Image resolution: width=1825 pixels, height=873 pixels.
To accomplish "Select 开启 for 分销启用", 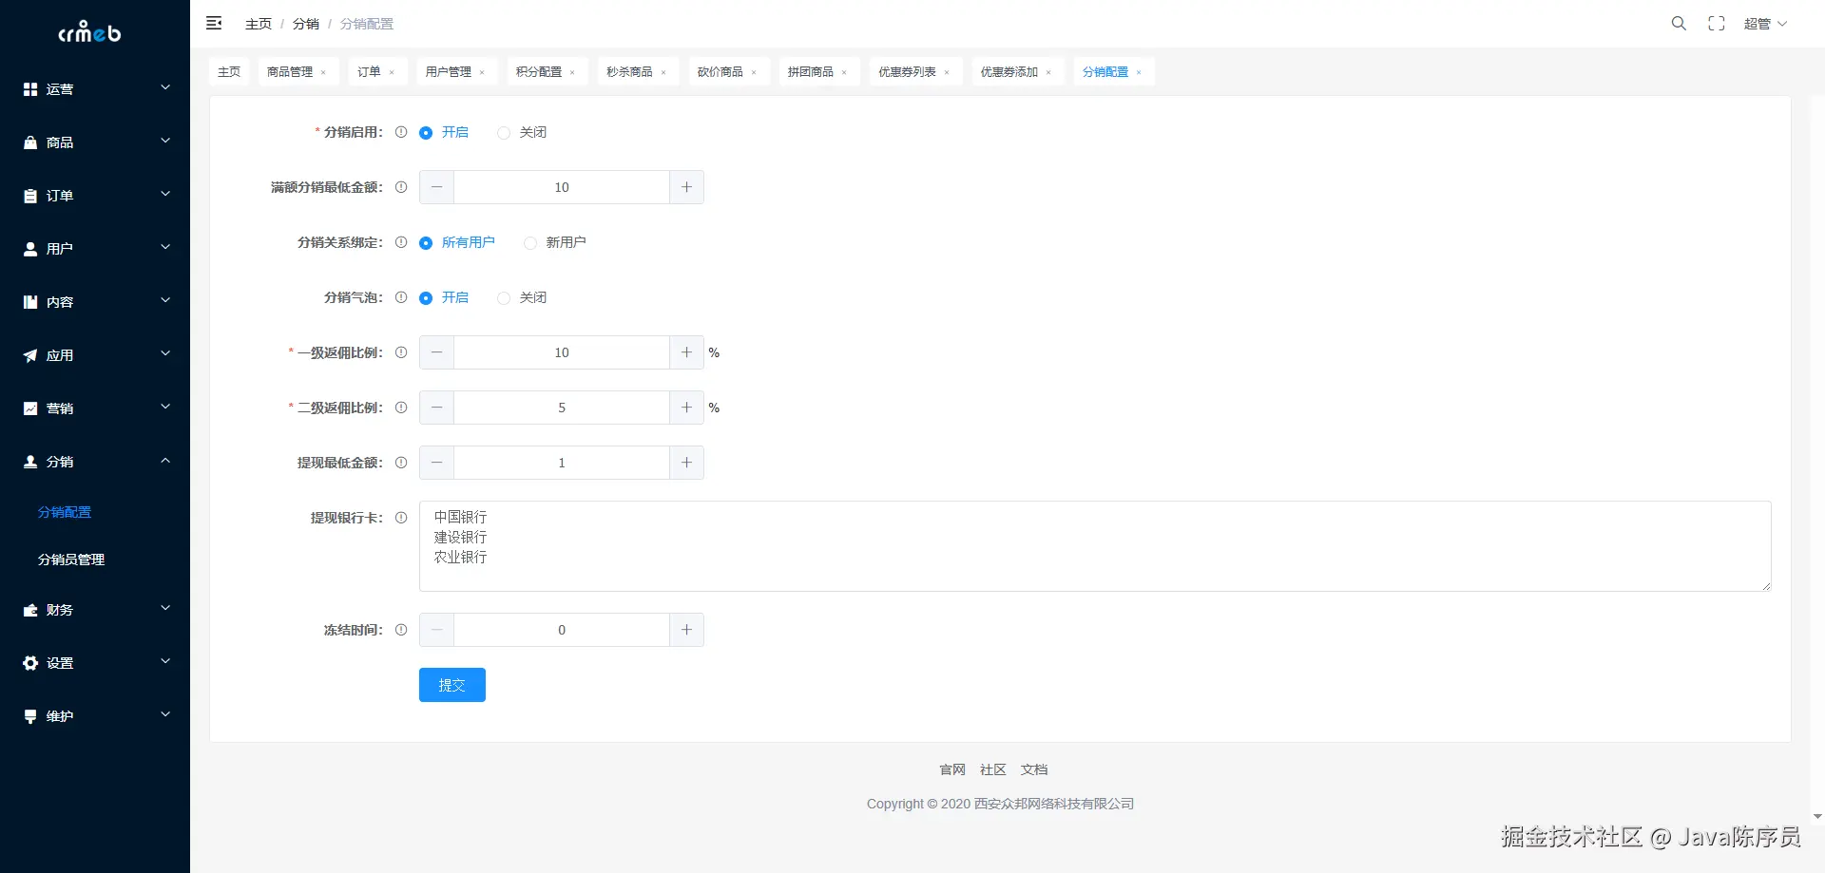I will point(444,132).
